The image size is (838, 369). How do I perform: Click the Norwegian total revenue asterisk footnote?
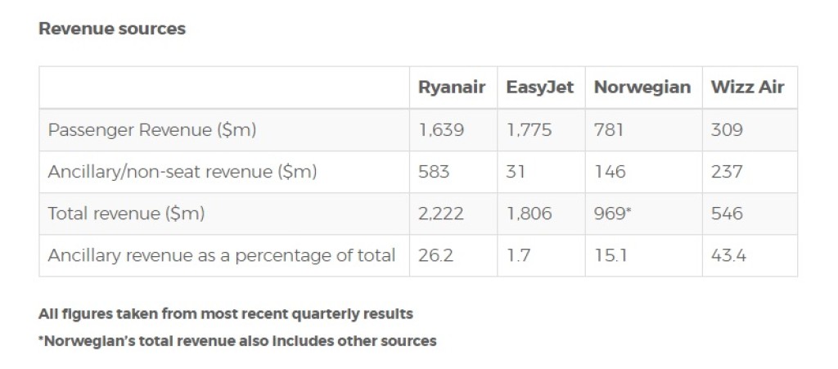coord(237,340)
